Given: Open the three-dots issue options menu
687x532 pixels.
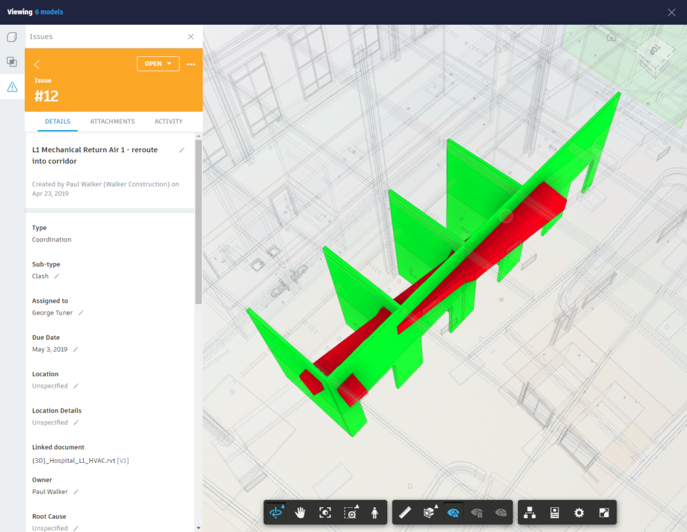Looking at the screenshot, I should coord(191,64).
